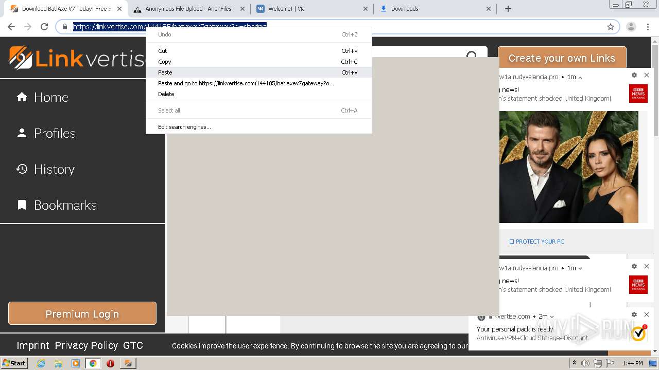
Task: Expand the linkvertise.com notification chevron
Action: [552, 317]
